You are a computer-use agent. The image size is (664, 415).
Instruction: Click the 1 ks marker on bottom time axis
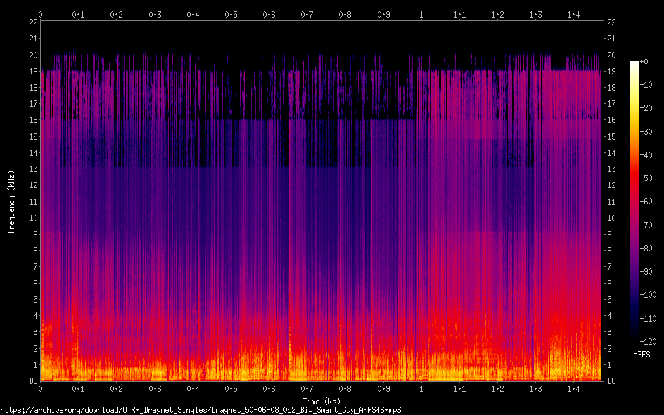pyautogui.click(x=421, y=388)
